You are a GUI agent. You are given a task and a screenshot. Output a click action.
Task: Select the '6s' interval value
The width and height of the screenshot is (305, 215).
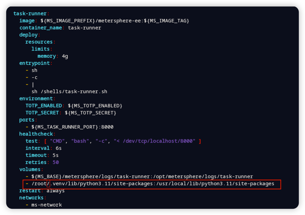point(58,148)
